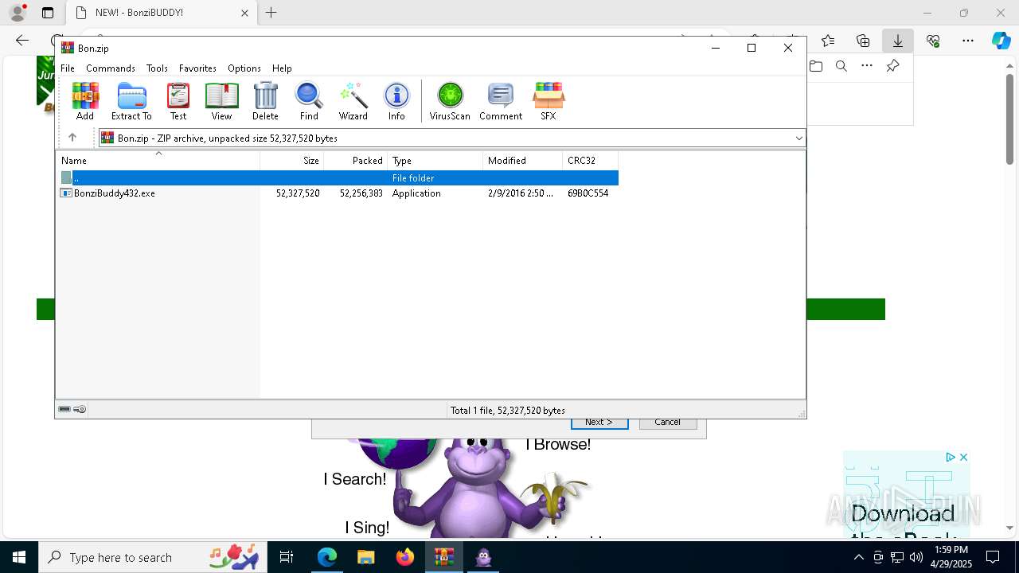This screenshot has width=1019, height=573.
Task: Open Microsoft Edge from taskbar
Action: (327, 557)
